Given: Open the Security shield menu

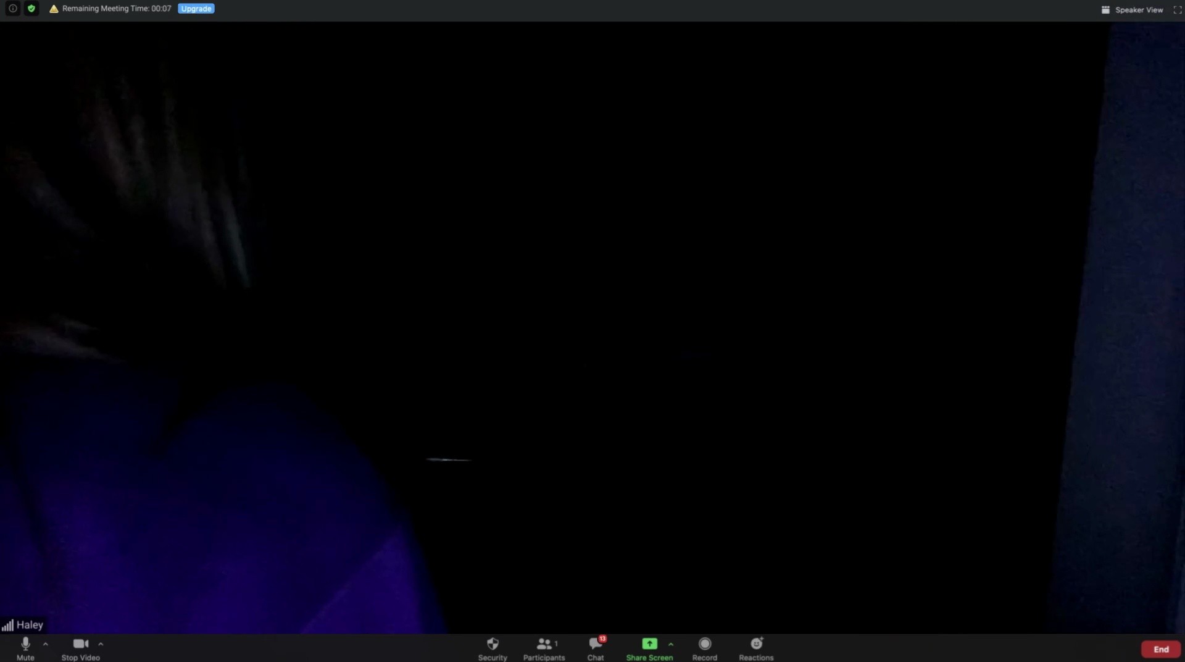Looking at the screenshot, I should 493,648.
